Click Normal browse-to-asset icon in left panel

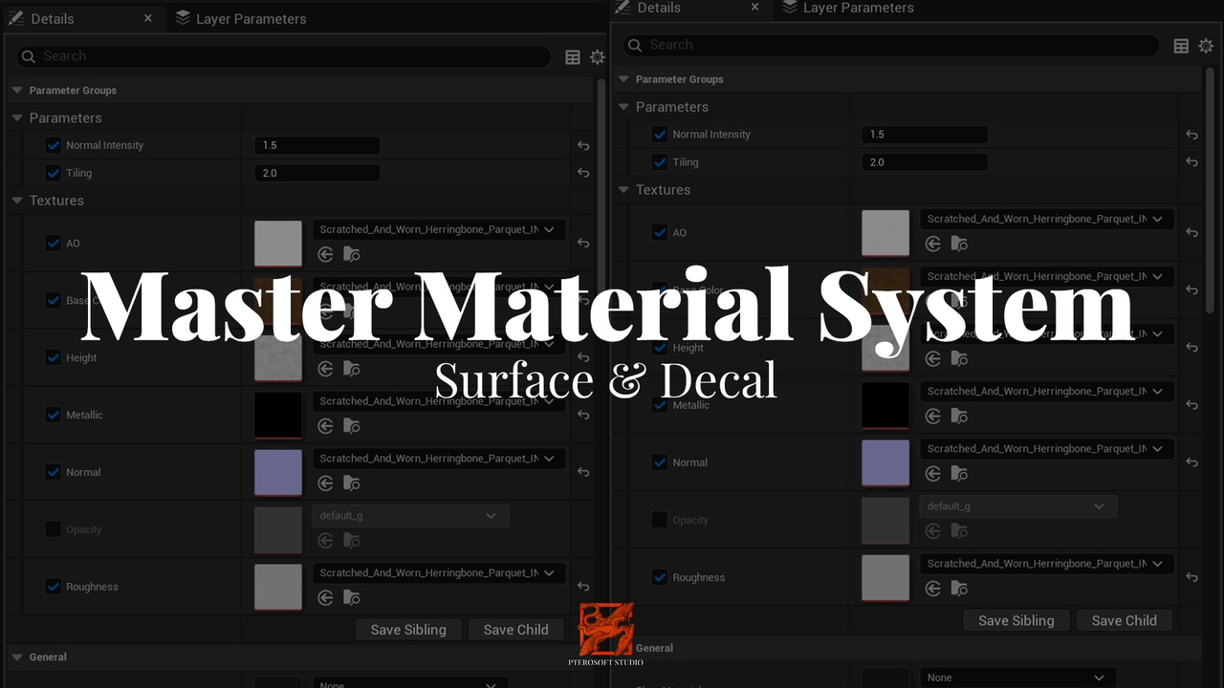[x=352, y=484]
